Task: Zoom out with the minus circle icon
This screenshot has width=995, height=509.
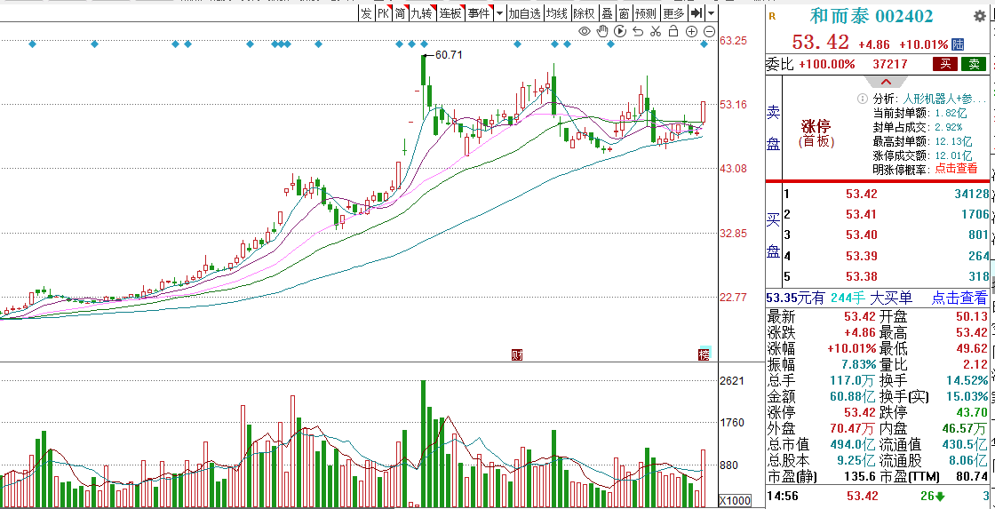Action: 710,31
